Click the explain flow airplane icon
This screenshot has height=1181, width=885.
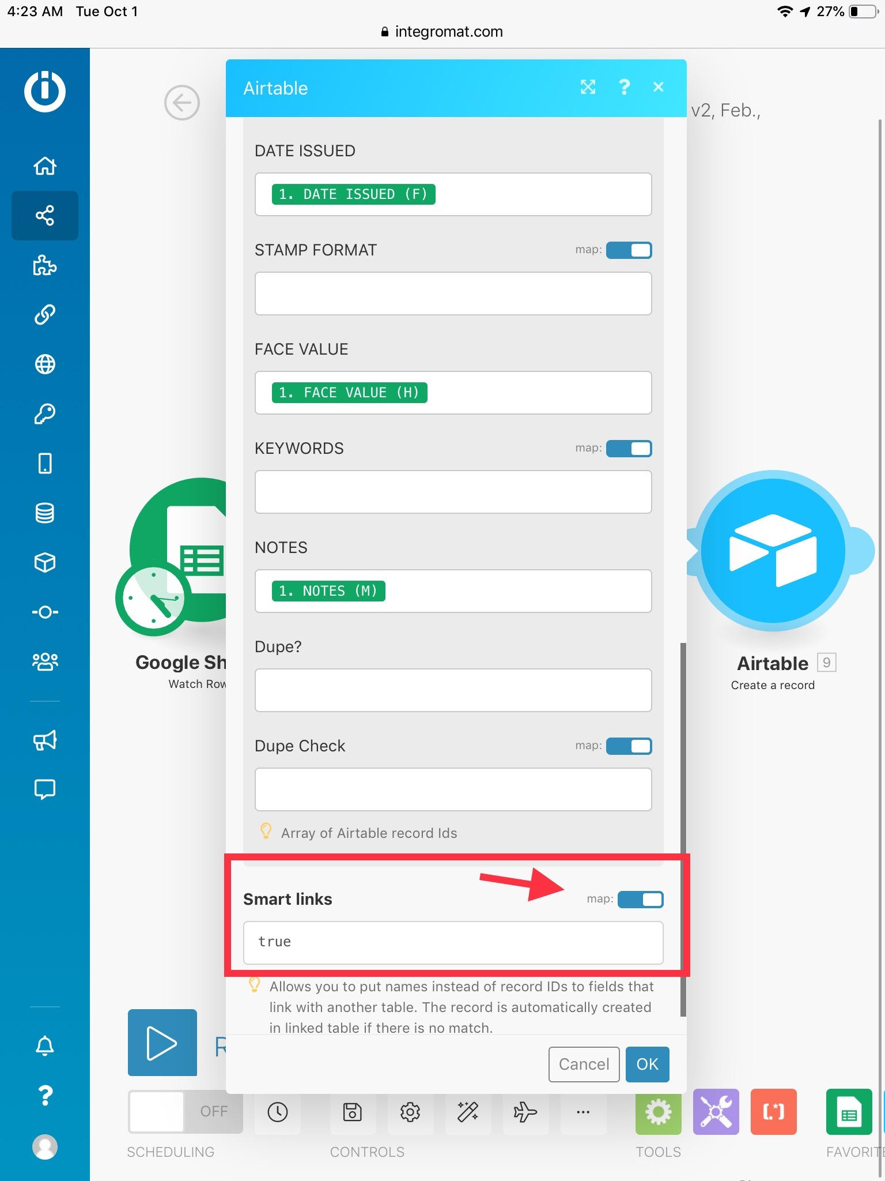(x=525, y=1112)
